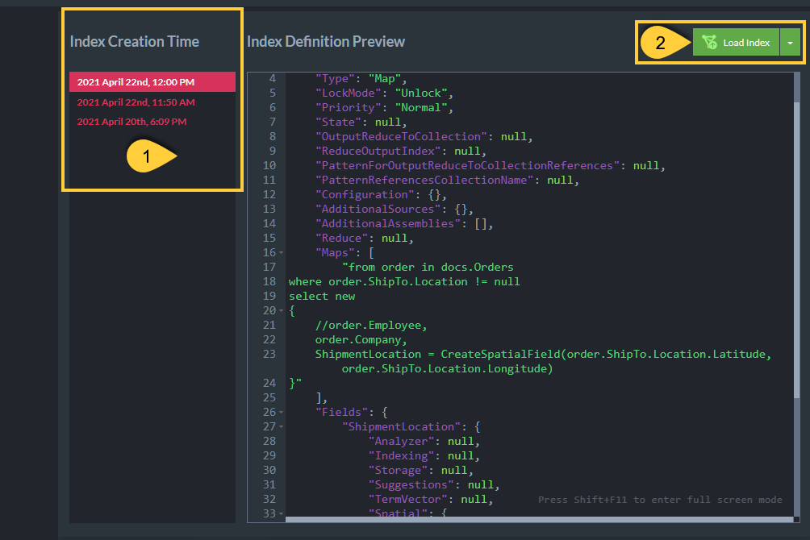Screen dimensions: 810x540
Task: Click the "Indexing" key on line 29
Action: [x=402, y=455]
